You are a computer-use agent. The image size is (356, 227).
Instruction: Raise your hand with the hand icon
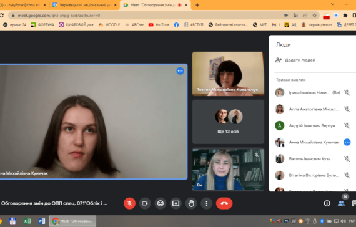click(x=191, y=203)
